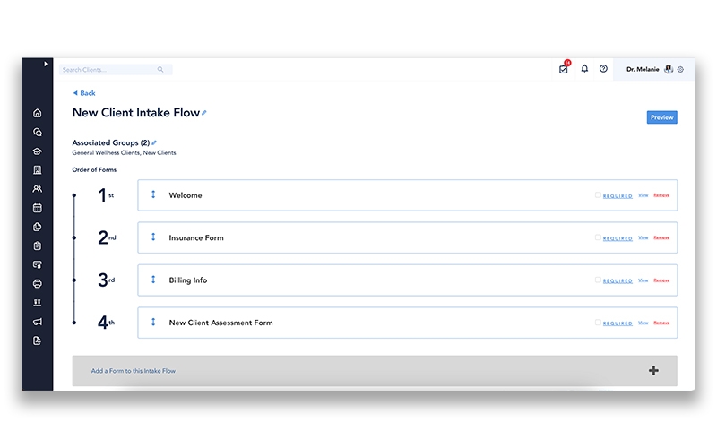Click Add a Form to this Intake Flow
Image resolution: width=717 pixels, height=448 pixels.
(x=133, y=371)
